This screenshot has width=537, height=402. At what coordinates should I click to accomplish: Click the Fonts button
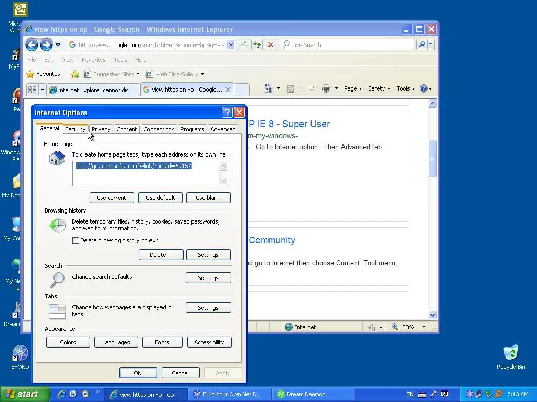coord(162,342)
